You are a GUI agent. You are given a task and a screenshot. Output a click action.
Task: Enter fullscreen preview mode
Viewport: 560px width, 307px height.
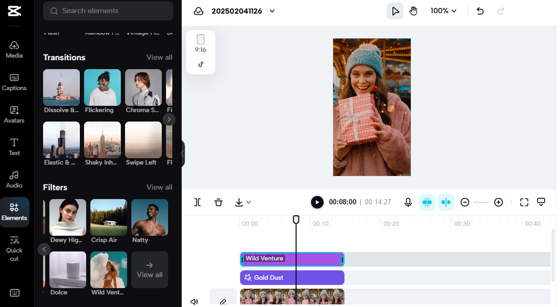pyautogui.click(x=524, y=202)
